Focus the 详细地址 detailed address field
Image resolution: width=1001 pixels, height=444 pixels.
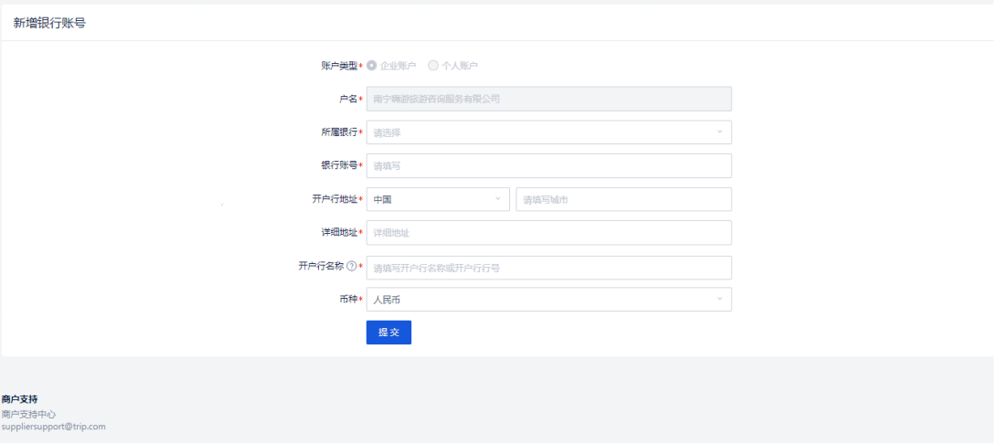[x=548, y=233]
